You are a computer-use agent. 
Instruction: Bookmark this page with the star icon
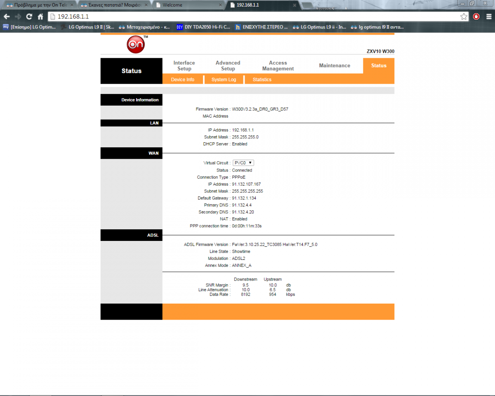(464, 16)
